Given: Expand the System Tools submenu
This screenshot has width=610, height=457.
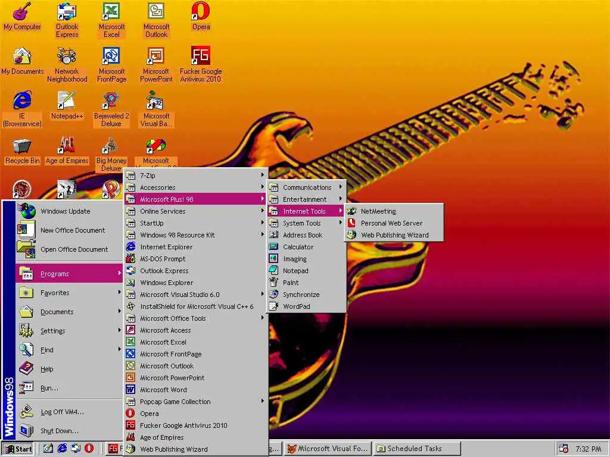Looking at the screenshot, I should click(x=306, y=223).
